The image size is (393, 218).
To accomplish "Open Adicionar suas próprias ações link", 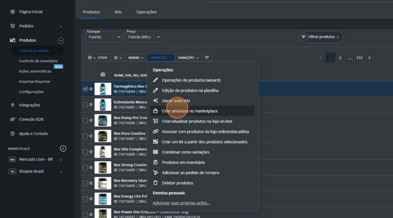I will [181, 203].
